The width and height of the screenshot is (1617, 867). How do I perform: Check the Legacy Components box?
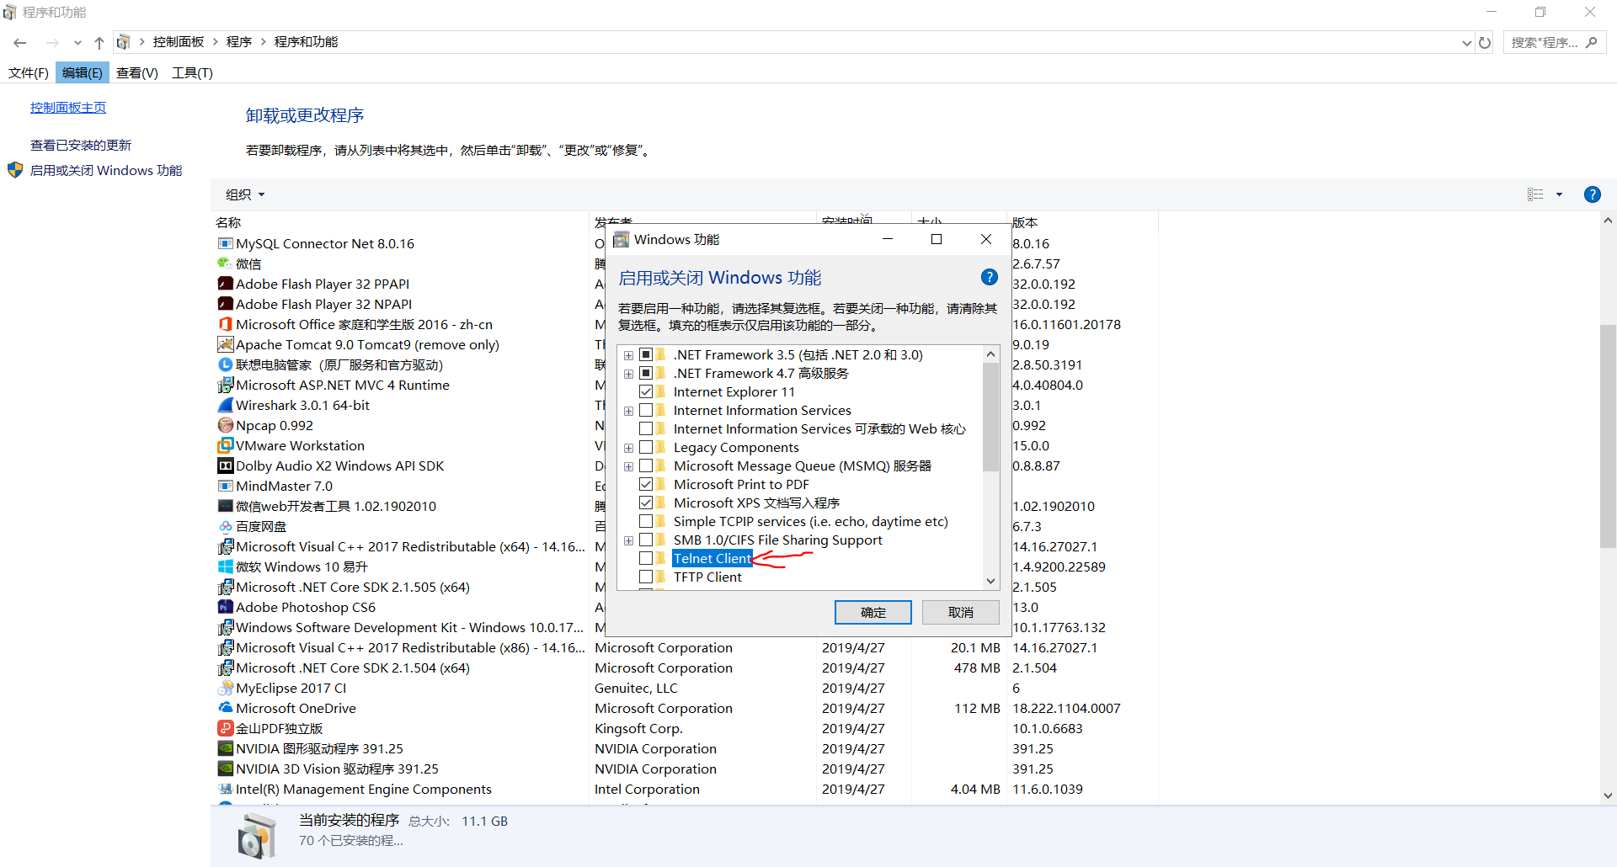pyautogui.click(x=646, y=448)
